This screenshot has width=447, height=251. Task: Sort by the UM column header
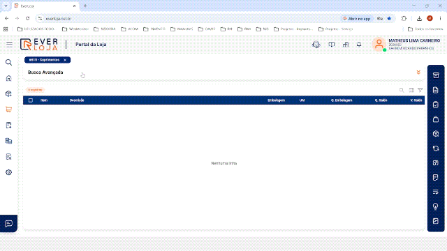click(302, 100)
